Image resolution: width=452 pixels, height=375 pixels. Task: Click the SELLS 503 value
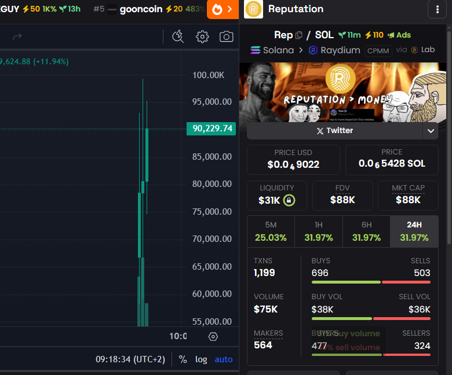pos(422,273)
